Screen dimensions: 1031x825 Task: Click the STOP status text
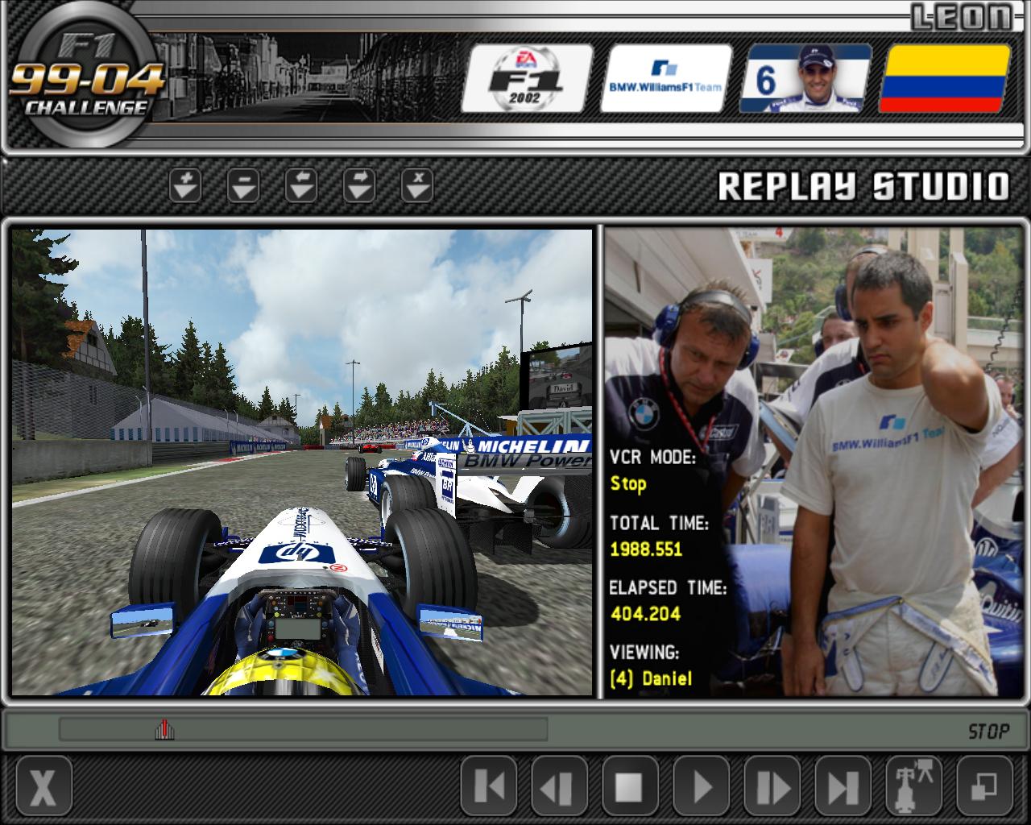click(988, 732)
